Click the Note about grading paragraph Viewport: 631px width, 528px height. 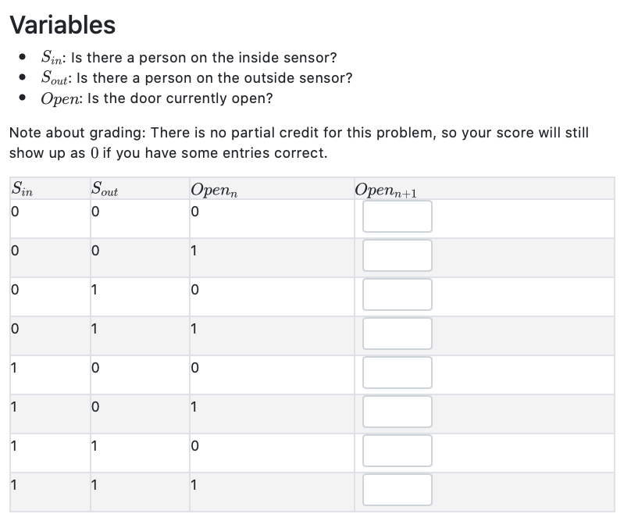[299, 143]
